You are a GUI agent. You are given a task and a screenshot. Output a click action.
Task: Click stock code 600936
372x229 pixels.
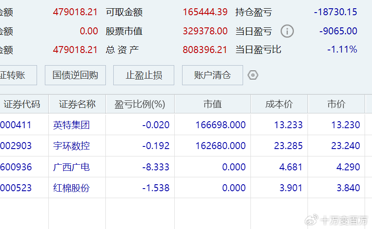coord(16,167)
